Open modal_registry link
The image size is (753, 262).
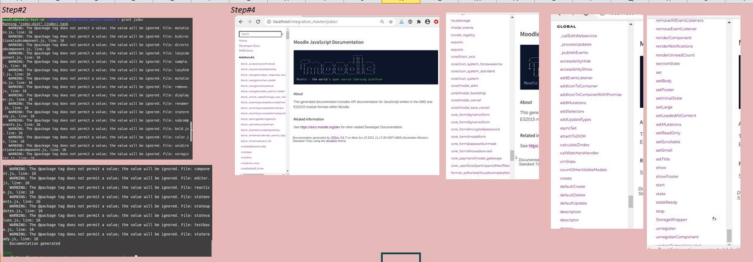[x=463, y=35]
